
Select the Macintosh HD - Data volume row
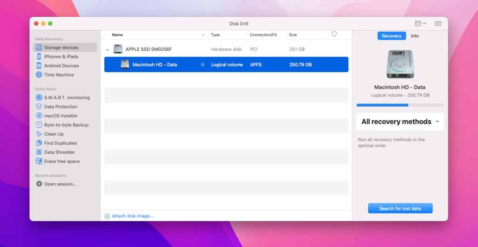pos(226,65)
